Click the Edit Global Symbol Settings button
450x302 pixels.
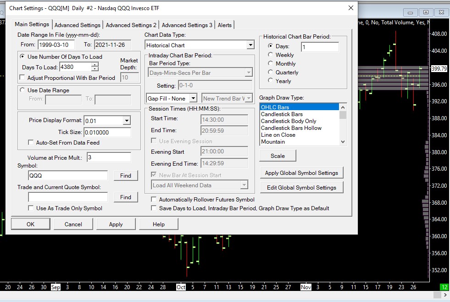tap(301, 188)
